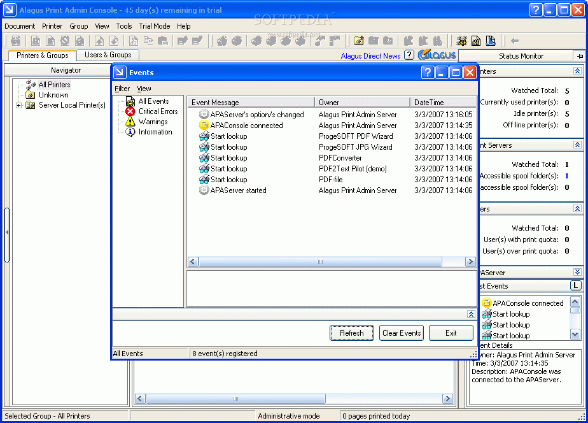The height and width of the screenshot is (423, 588).
Task: Click Events list horizontal scrollbar left arrow
Action: pos(193,262)
